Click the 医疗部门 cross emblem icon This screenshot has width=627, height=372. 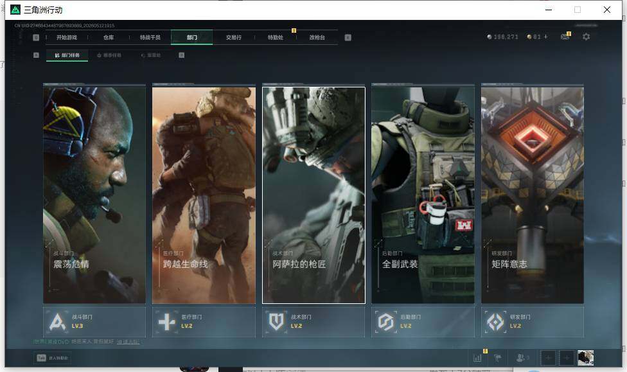pos(167,322)
